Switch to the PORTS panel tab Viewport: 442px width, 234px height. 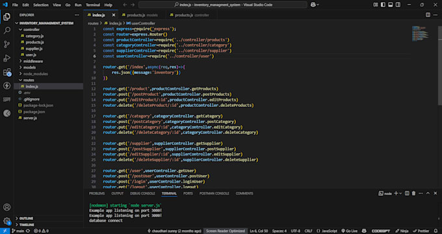coord(188,194)
